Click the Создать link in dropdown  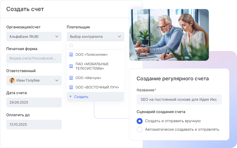coord(81,97)
